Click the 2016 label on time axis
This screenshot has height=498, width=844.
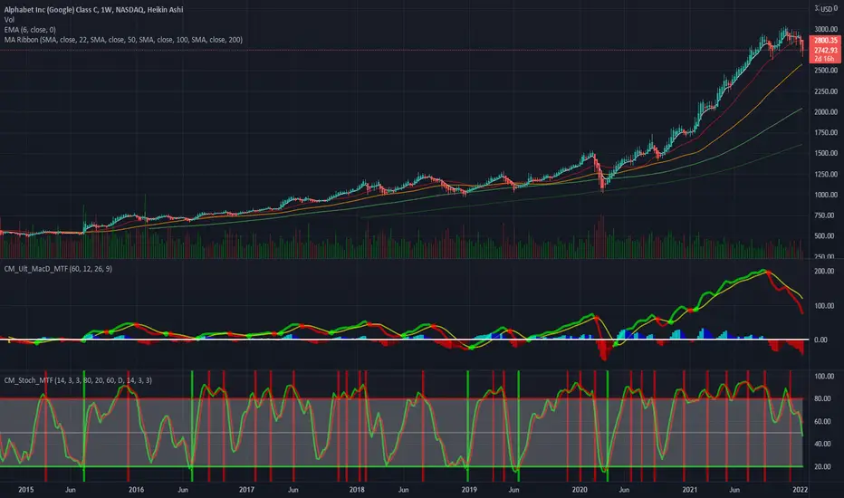[136, 489]
